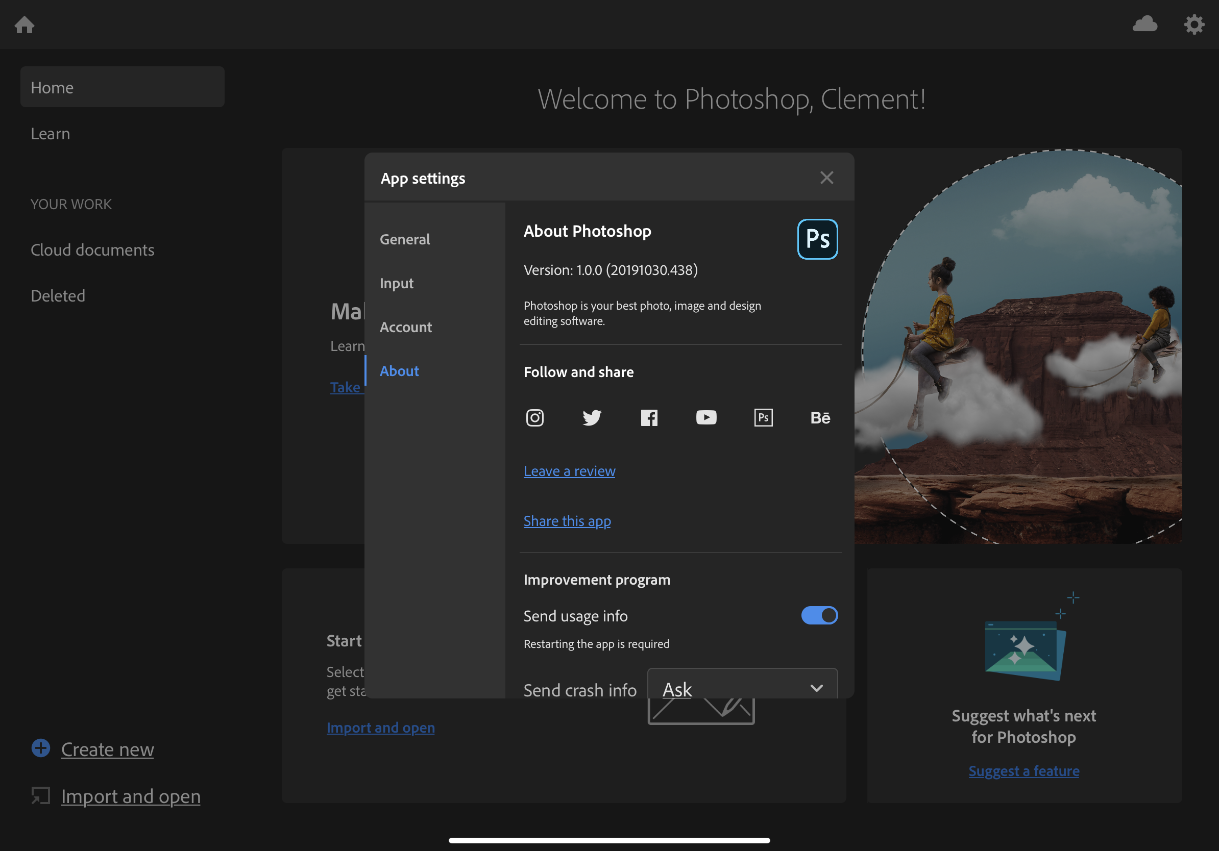Open the settings gear icon
This screenshot has height=851, width=1219.
pos(1193,24)
